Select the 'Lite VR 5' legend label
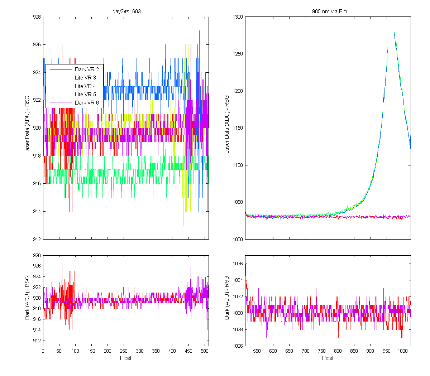The width and height of the screenshot is (430, 376). click(85, 95)
